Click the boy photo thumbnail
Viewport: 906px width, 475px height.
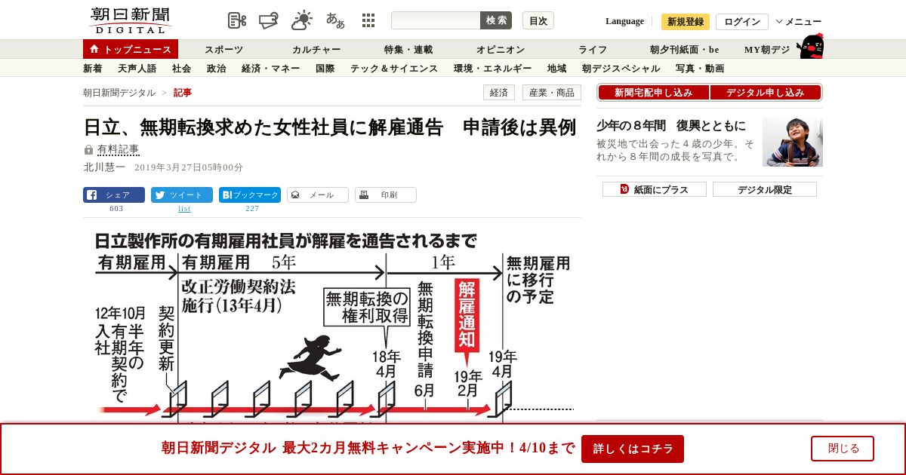[x=793, y=142]
